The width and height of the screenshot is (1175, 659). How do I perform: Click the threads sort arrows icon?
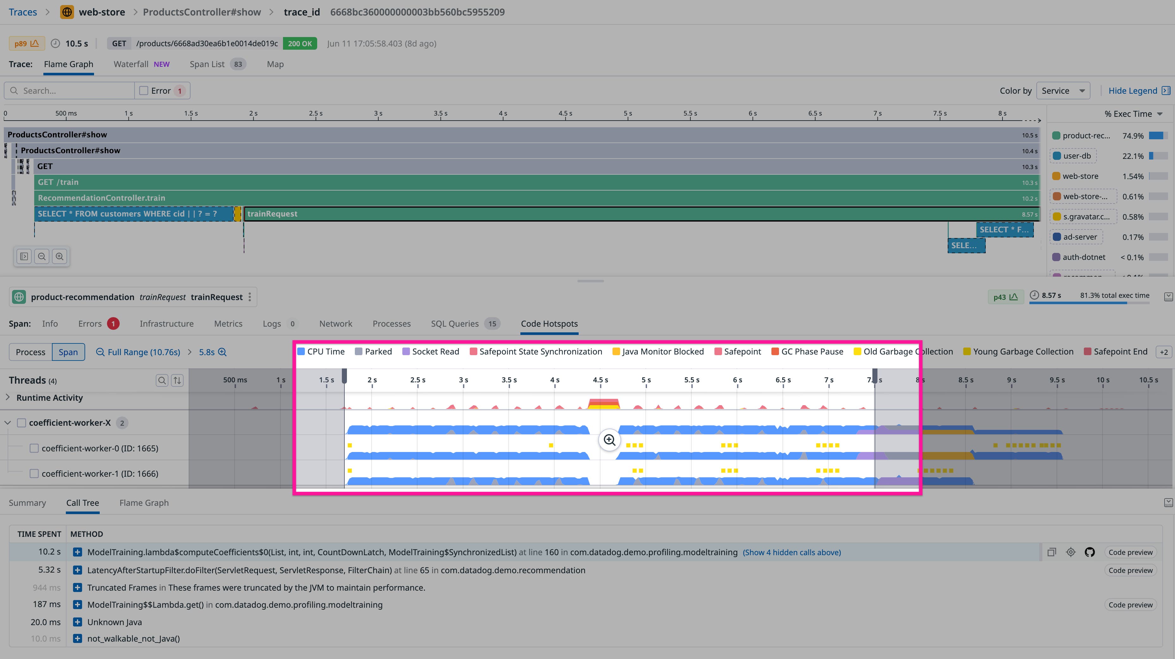coord(177,380)
